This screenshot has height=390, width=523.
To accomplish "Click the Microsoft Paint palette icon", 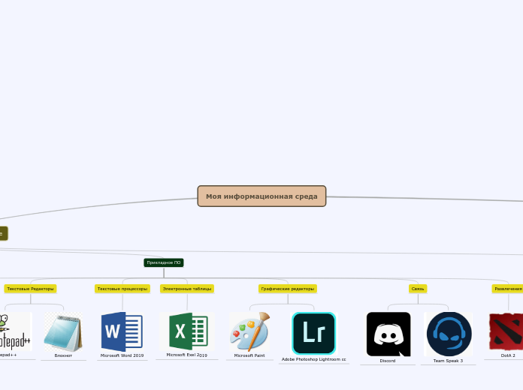I will [249, 331].
